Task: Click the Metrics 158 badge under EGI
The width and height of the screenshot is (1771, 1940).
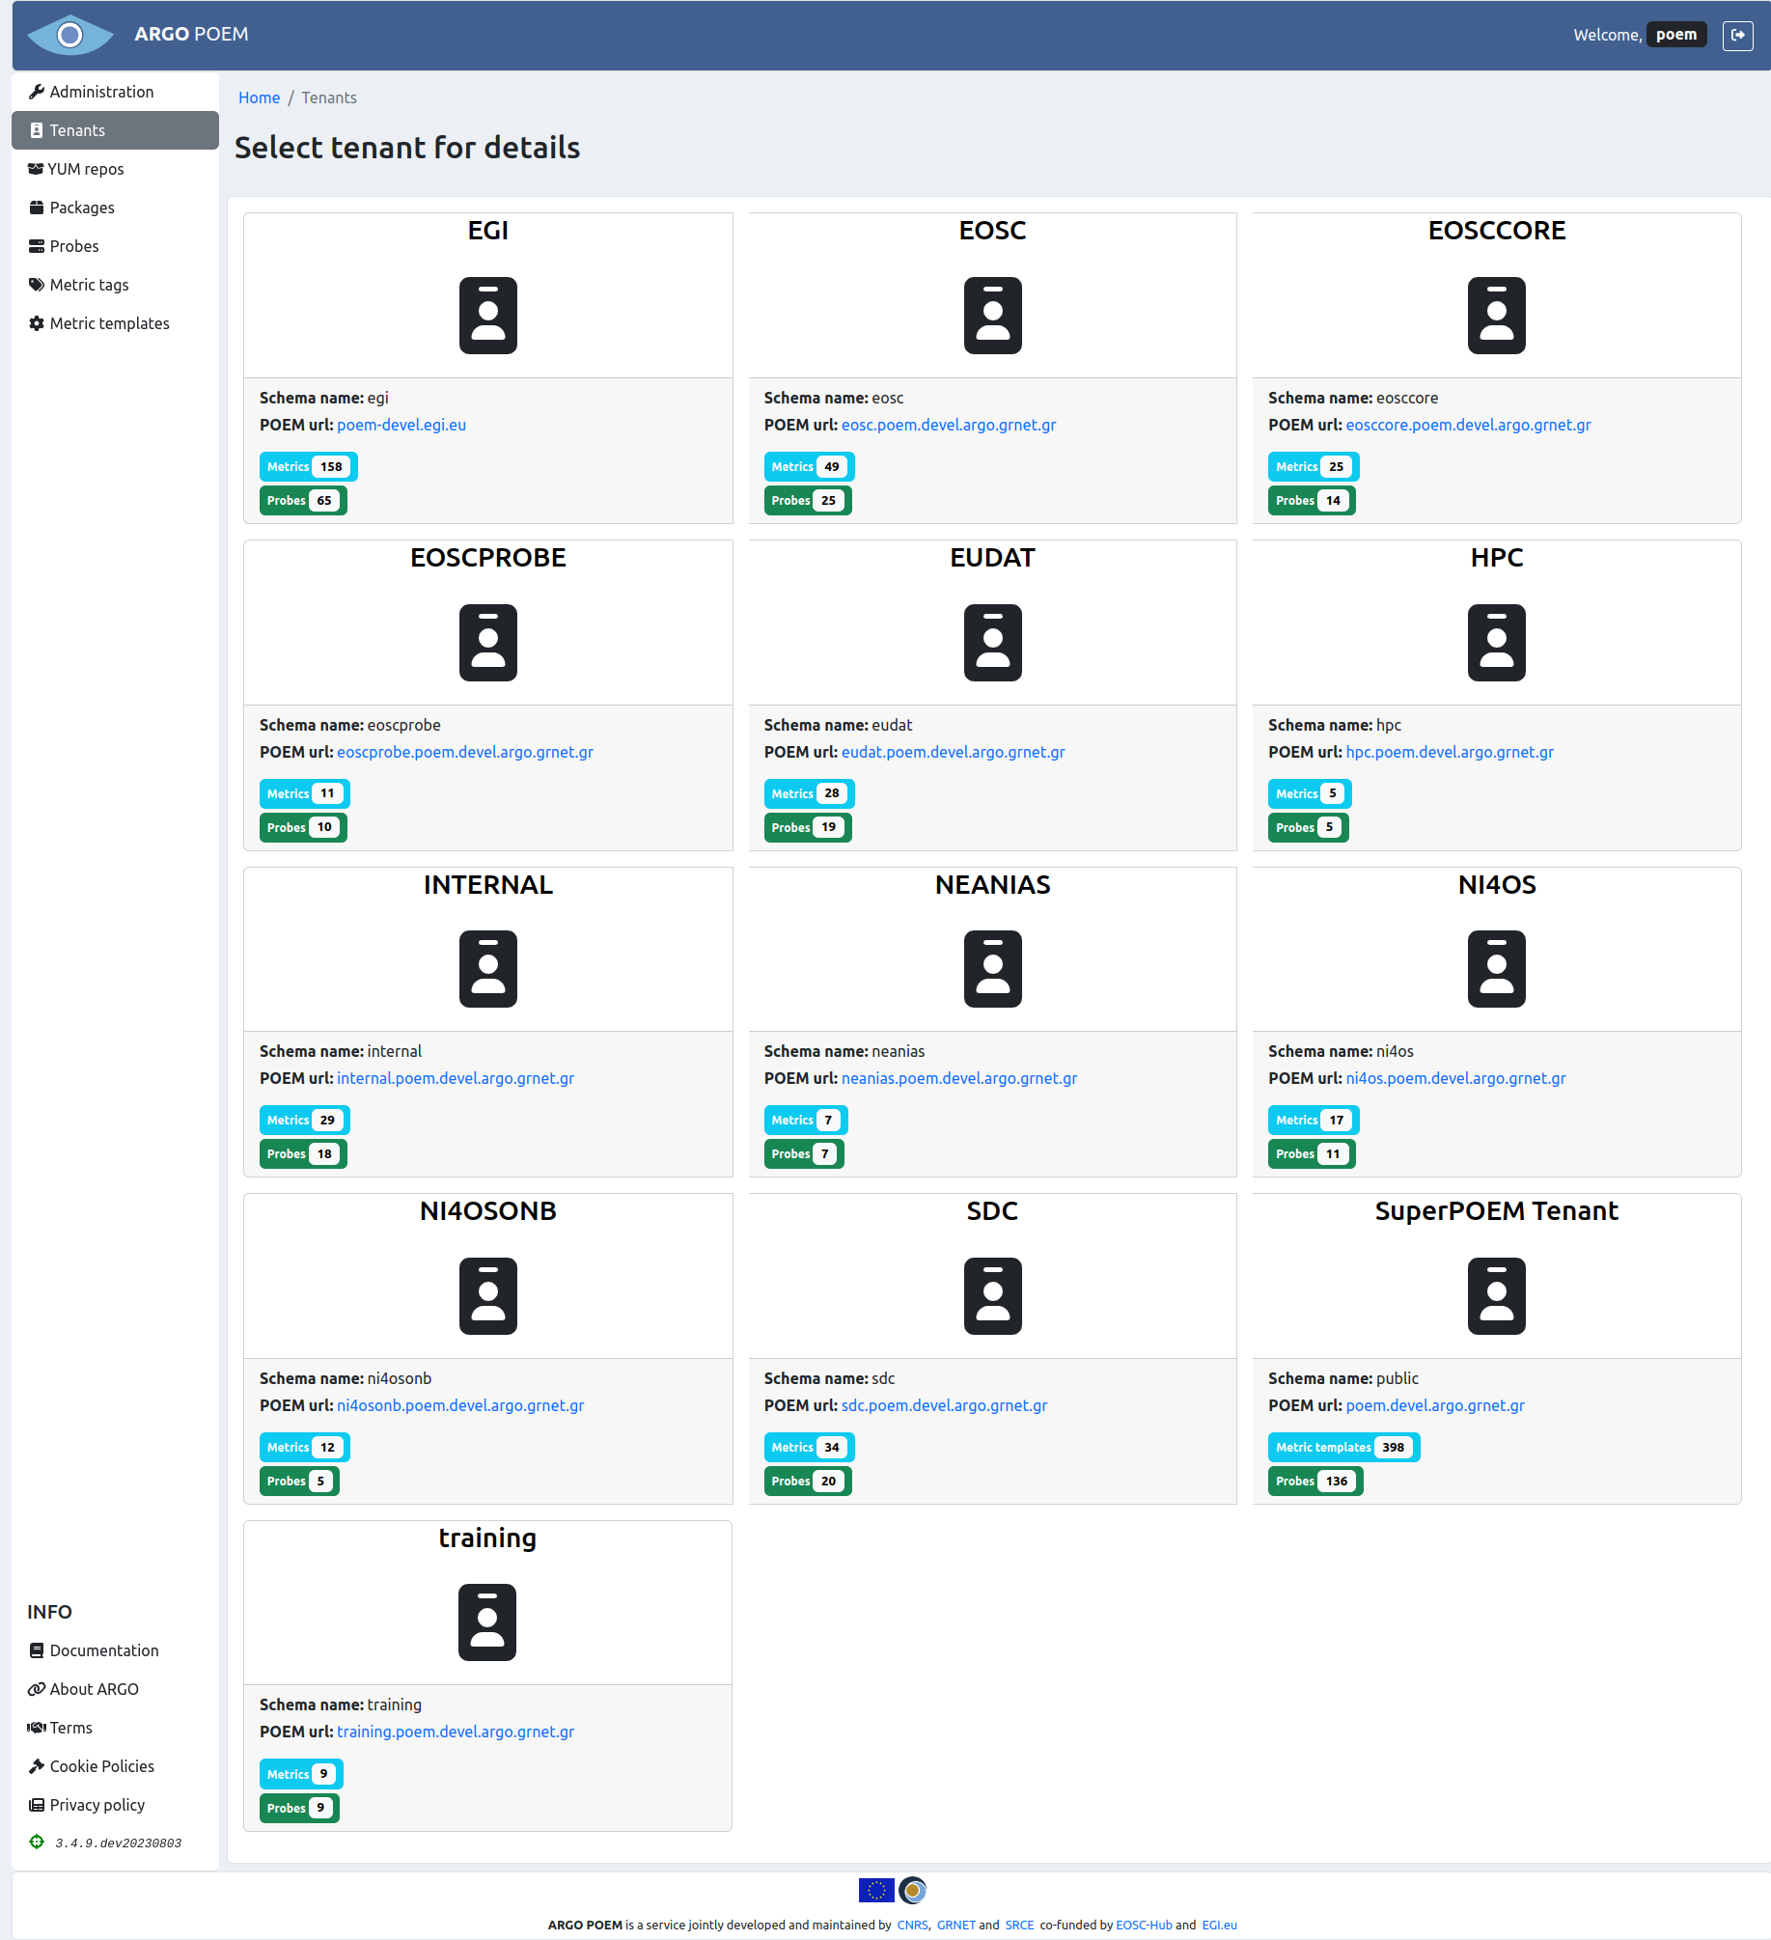Action: 308,466
